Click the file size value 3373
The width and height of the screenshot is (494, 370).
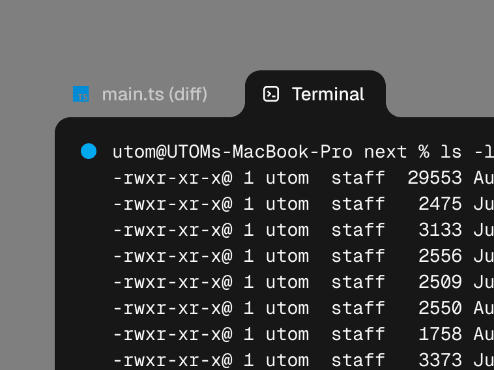point(440,360)
